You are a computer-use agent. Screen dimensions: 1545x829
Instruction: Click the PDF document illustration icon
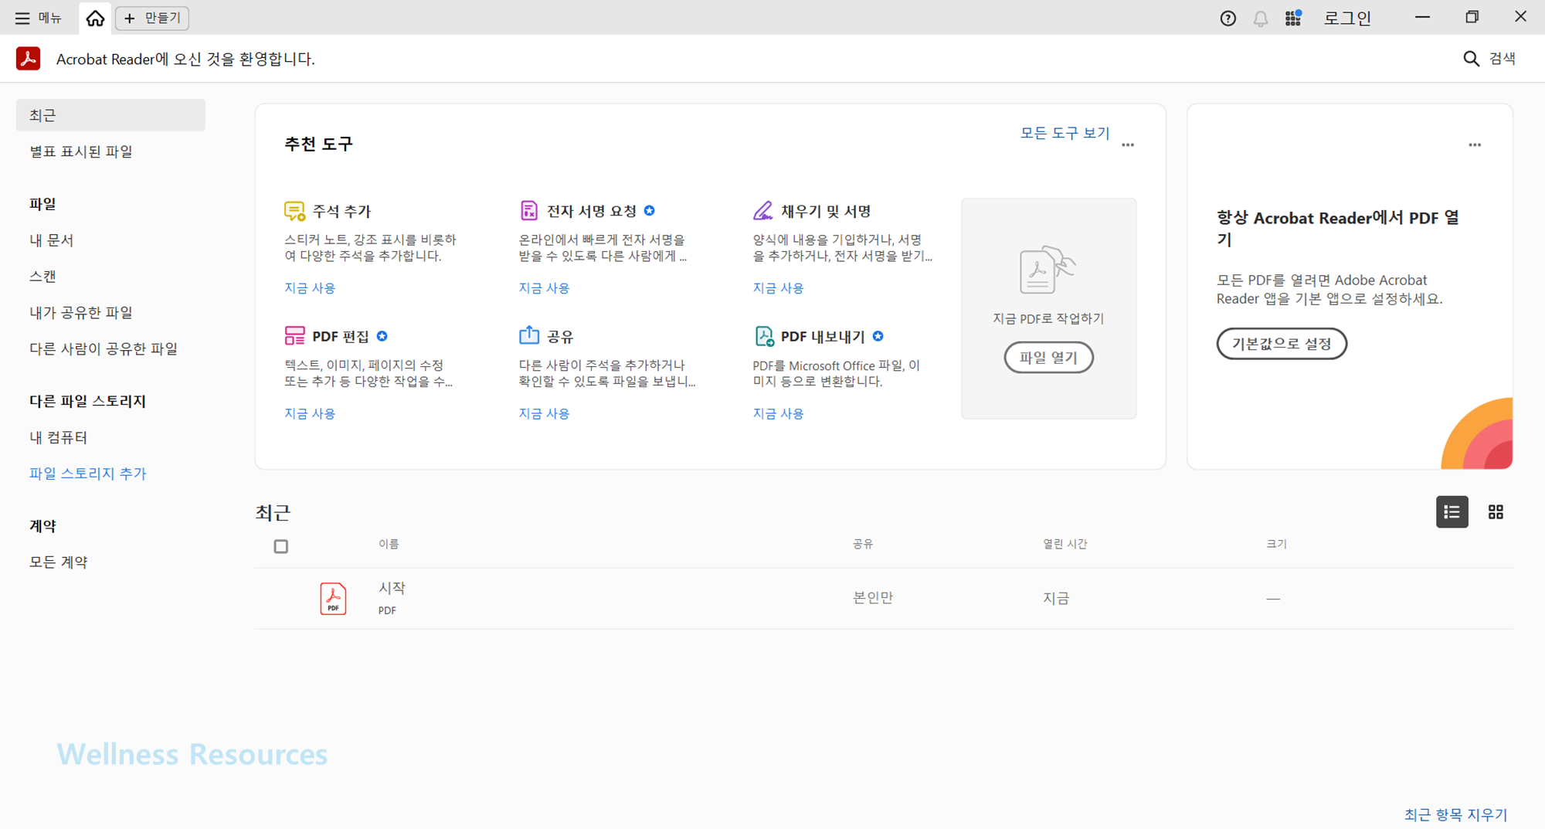[x=1048, y=270]
